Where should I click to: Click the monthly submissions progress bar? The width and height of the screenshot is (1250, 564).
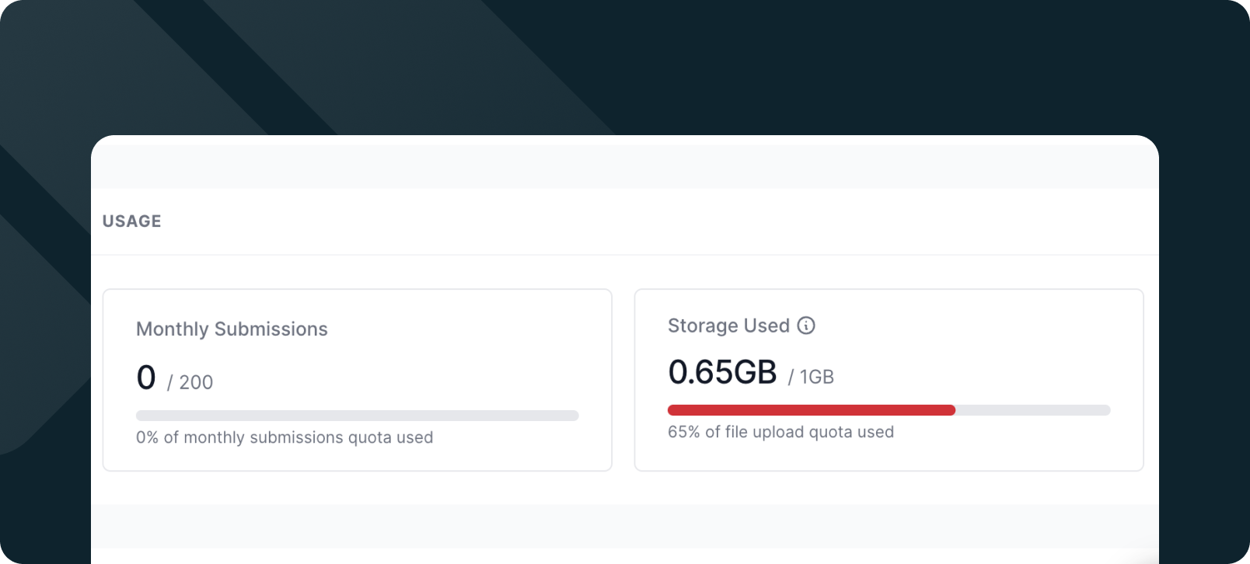pyautogui.click(x=357, y=416)
